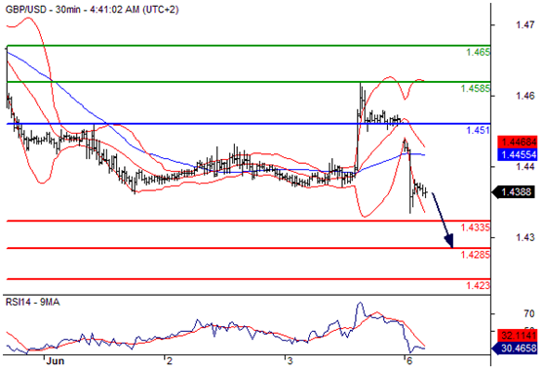
Task: Click the 1.4388 current price tag
Action: (x=515, y=191)
